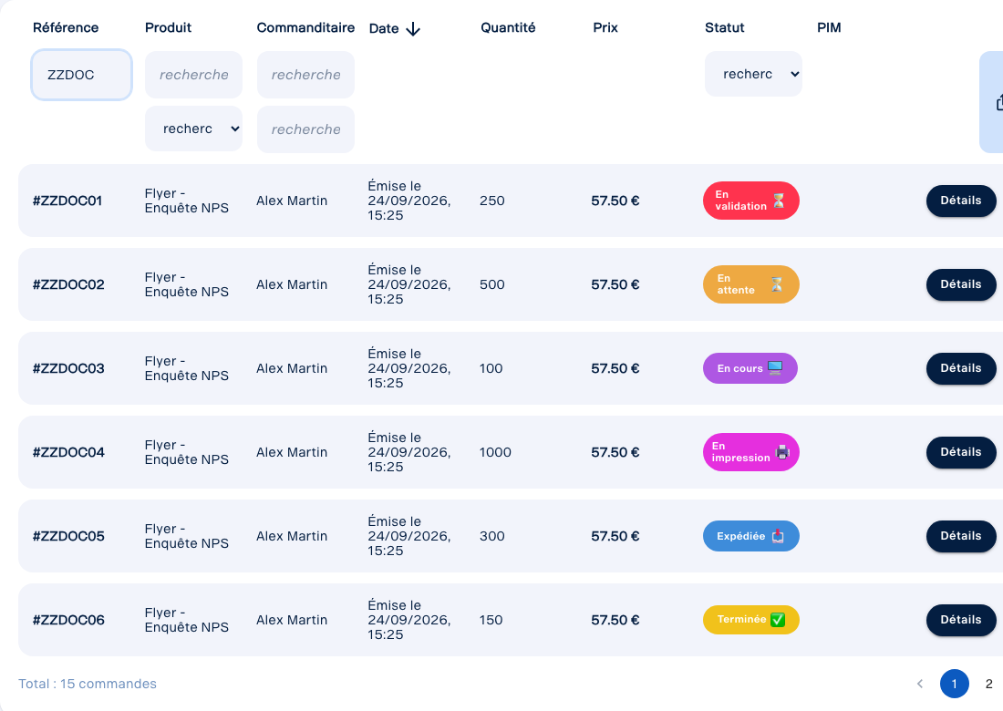Click the Terminée status badge

pyautogui.click(x=751, y=620)
